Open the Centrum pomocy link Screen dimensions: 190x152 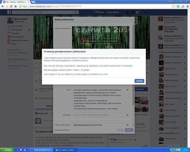80,61
